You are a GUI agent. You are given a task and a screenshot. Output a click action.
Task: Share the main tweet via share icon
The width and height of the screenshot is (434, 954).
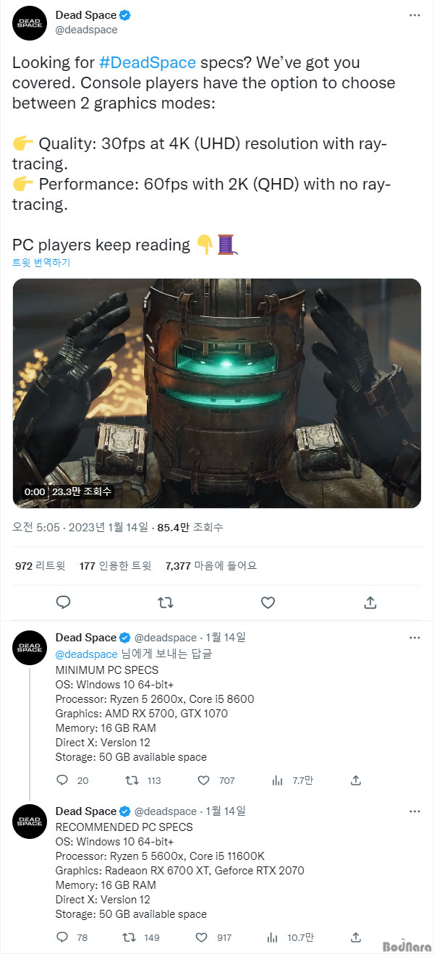click(370, 602)
